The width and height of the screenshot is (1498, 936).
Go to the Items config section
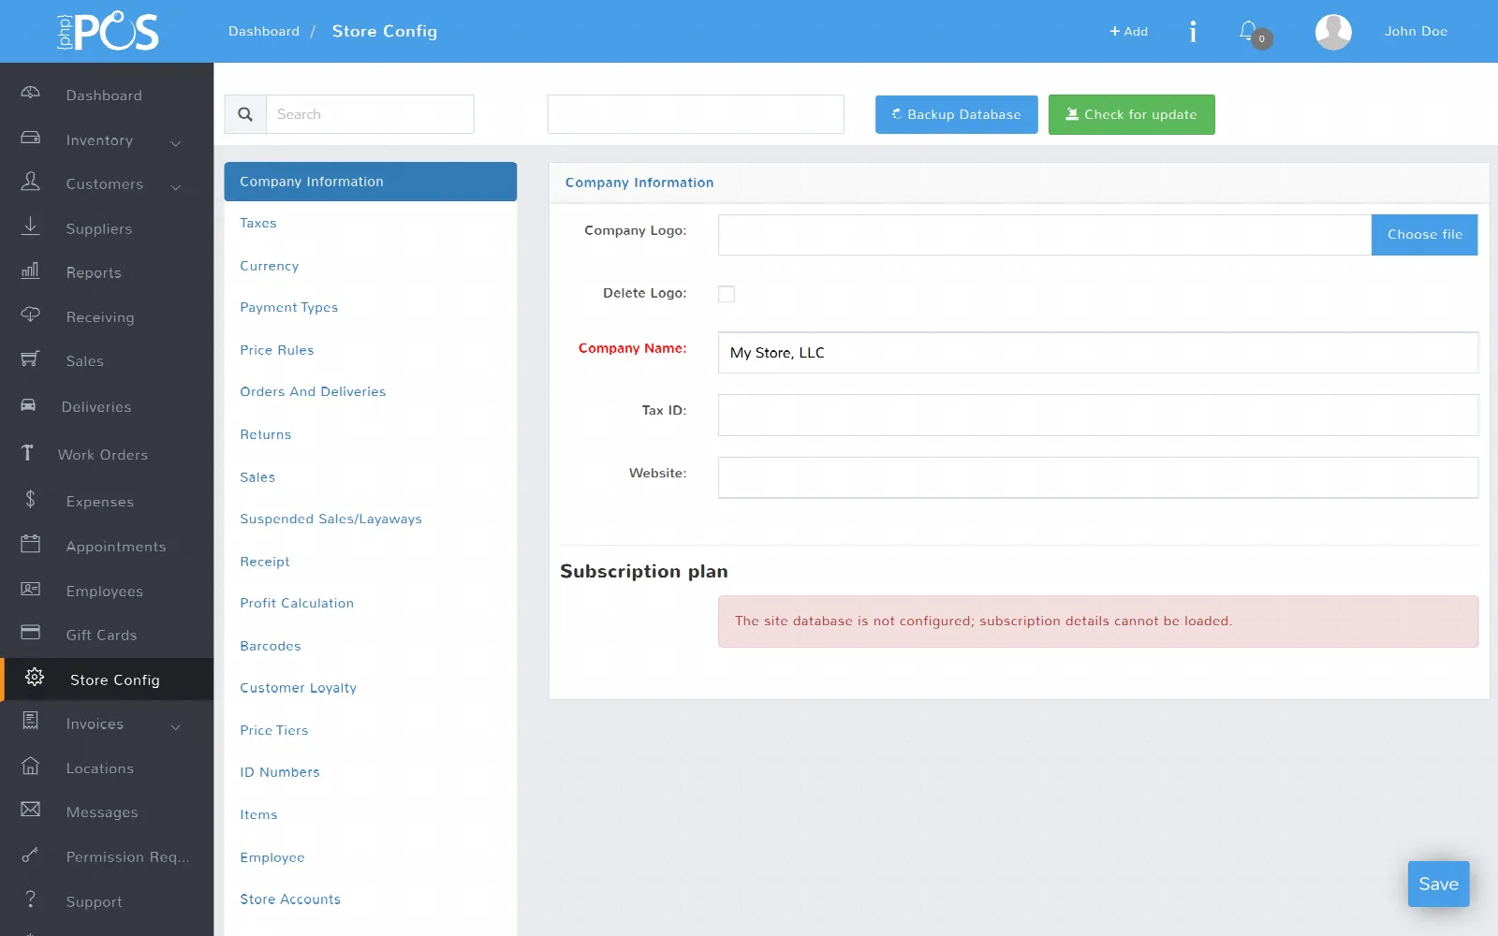pos(258,815)
